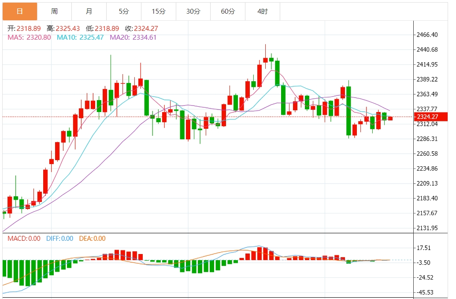Screen dimensions: 456x299
Task: Click the 高:2325.43 high price text
Action: point(63,29)
